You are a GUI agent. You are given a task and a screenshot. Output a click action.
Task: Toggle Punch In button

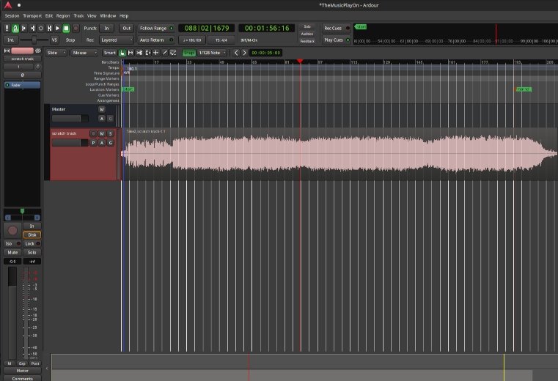coord(106,28)
